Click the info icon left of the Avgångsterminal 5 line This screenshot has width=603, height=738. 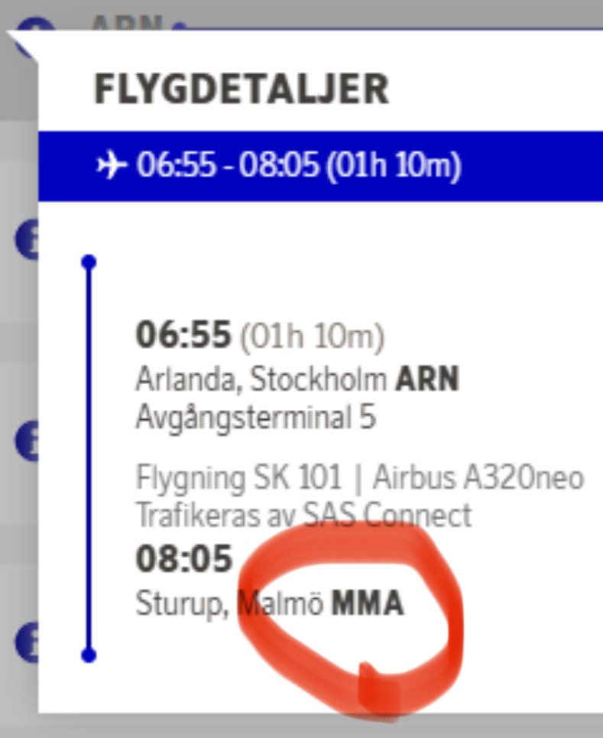[28, 442]
